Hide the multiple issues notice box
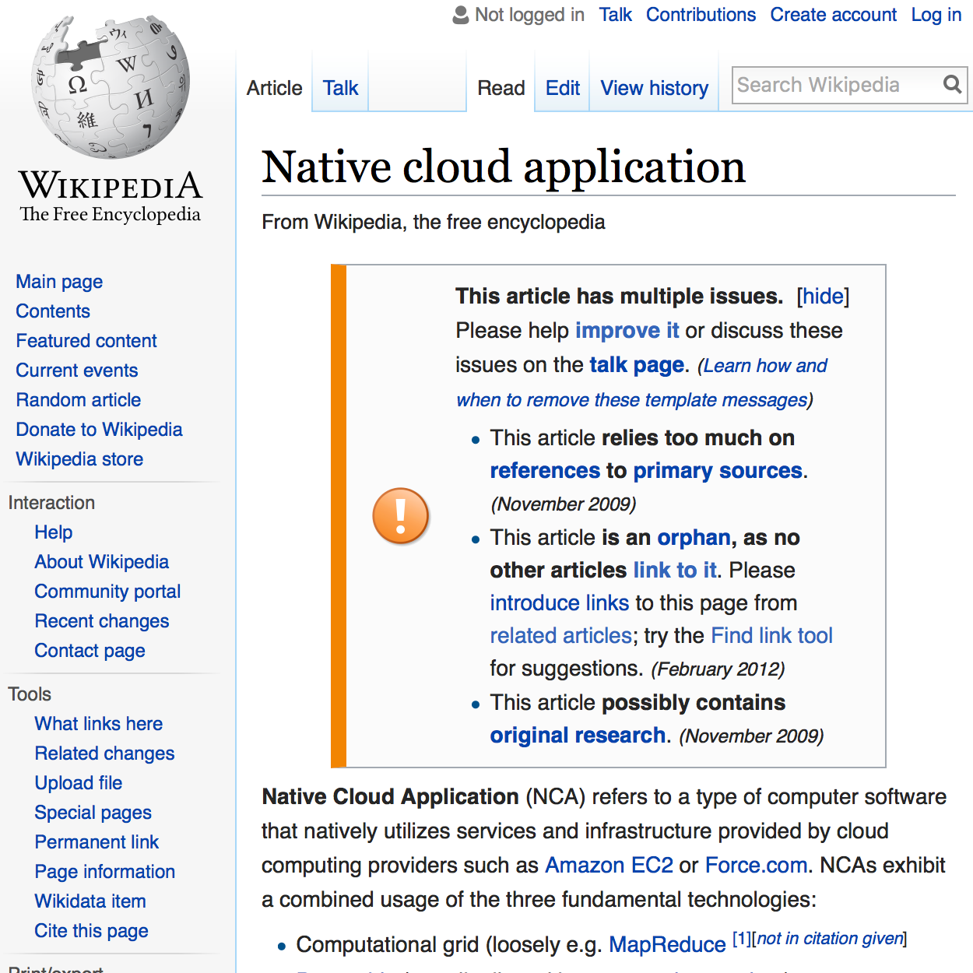This screenshot has height=973, width=973. pyautogui.click(x=822, y=296)
